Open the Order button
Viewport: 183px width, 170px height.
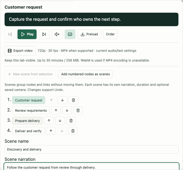click(x=110, y=34)
